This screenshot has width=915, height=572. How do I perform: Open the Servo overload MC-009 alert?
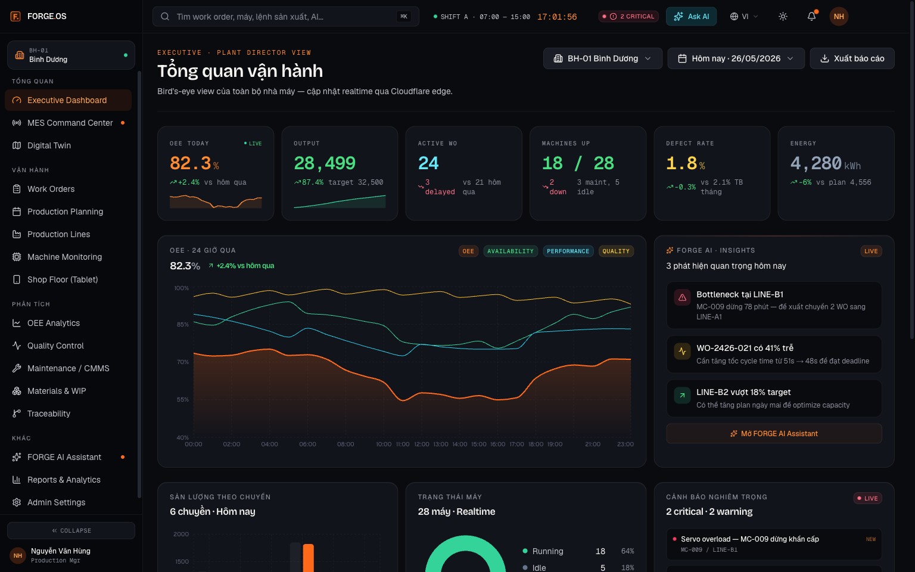coord(774,544)
